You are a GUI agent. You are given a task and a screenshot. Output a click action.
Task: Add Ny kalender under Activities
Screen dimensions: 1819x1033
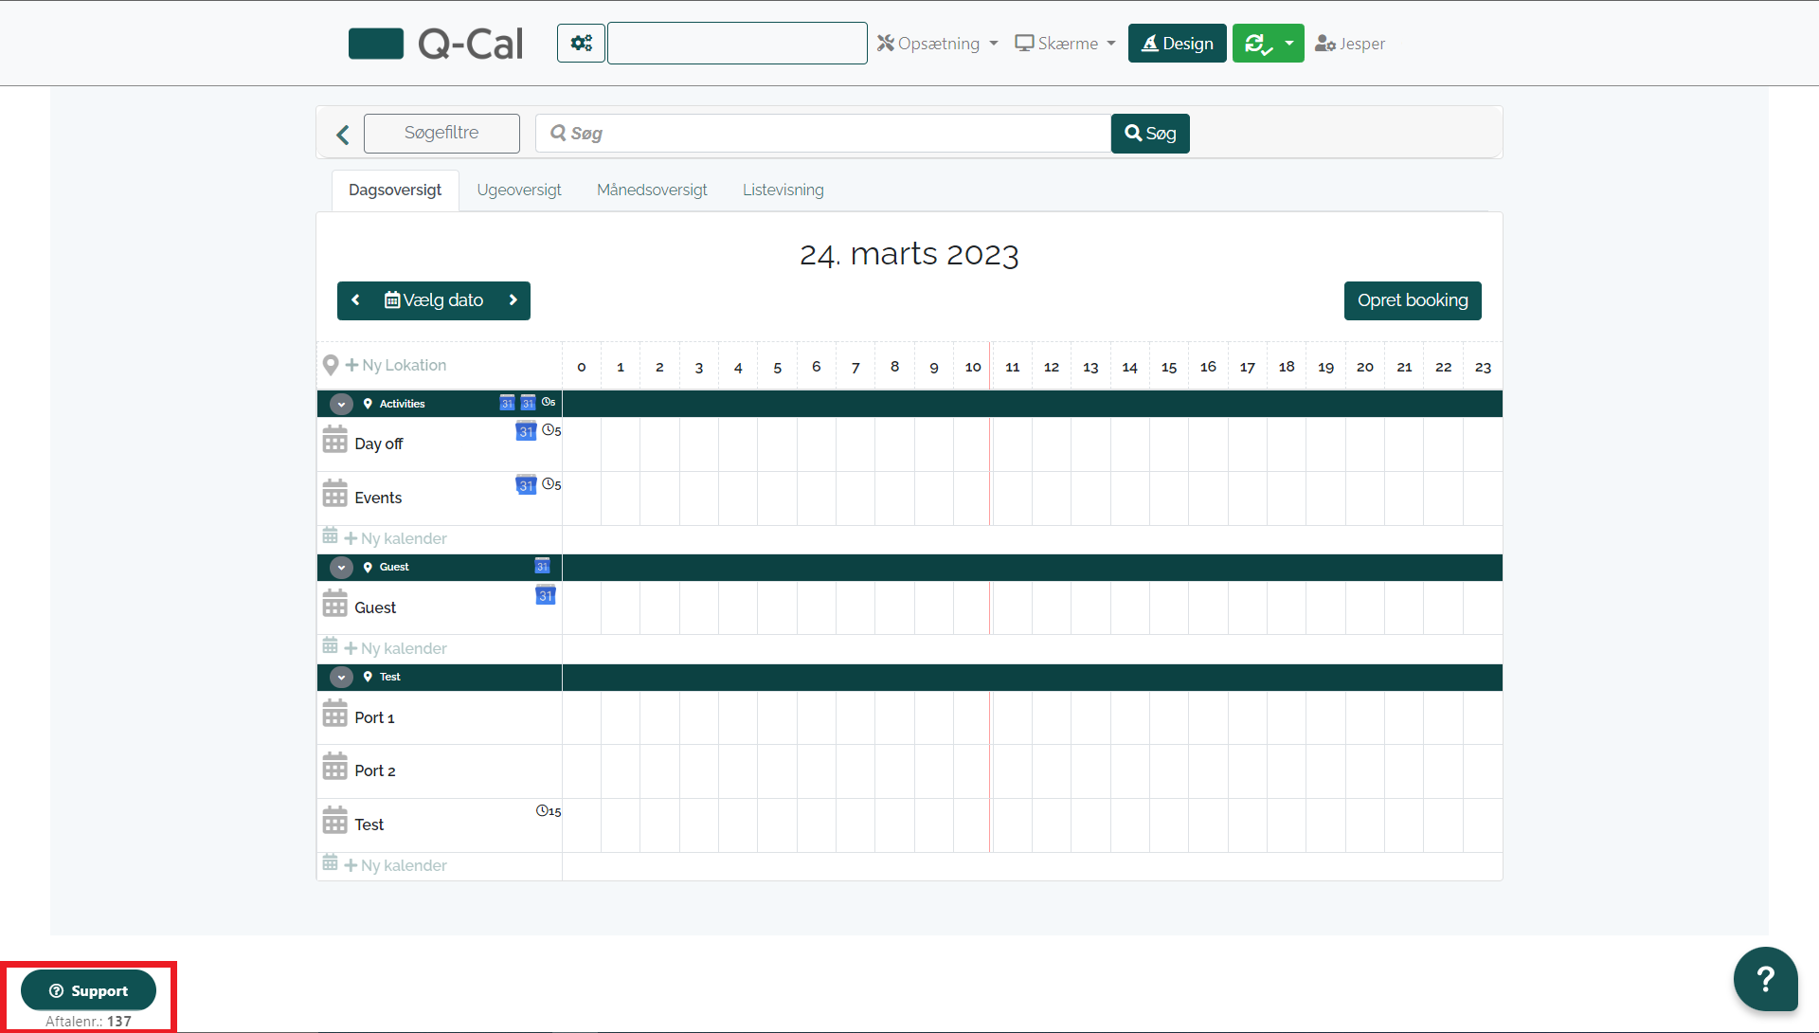(x=395, y=538)
